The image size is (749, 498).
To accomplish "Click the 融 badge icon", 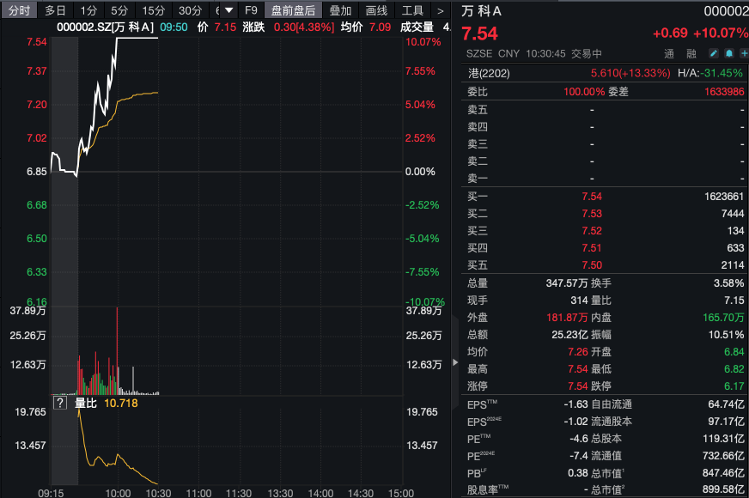I will [x=691, y=53].
